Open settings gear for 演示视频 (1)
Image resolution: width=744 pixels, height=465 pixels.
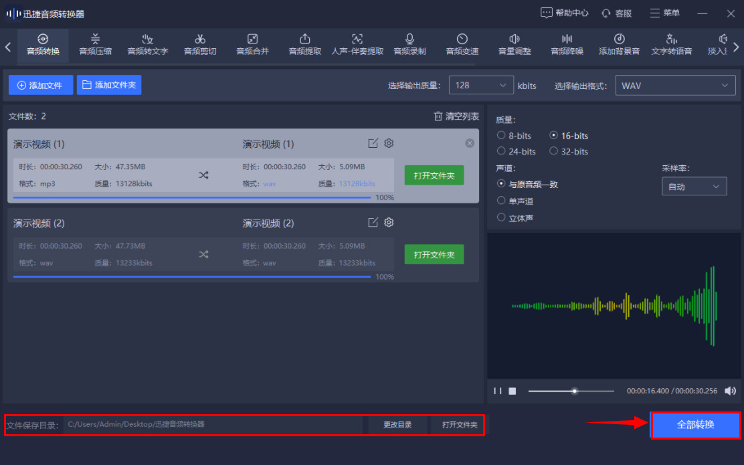389,143
